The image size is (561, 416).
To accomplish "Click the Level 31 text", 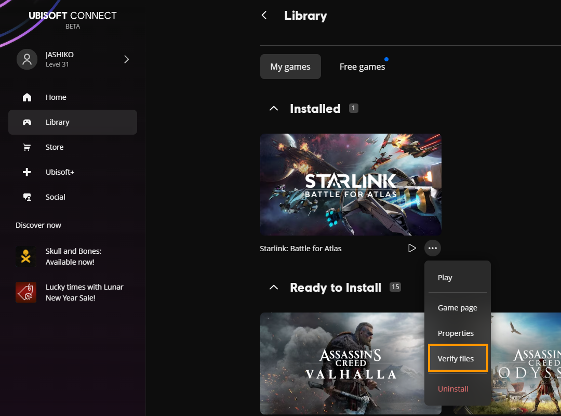I will [x=57, y=64].
